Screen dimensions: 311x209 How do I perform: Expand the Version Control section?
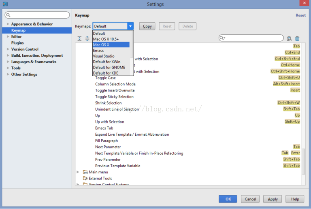[8, 49]
